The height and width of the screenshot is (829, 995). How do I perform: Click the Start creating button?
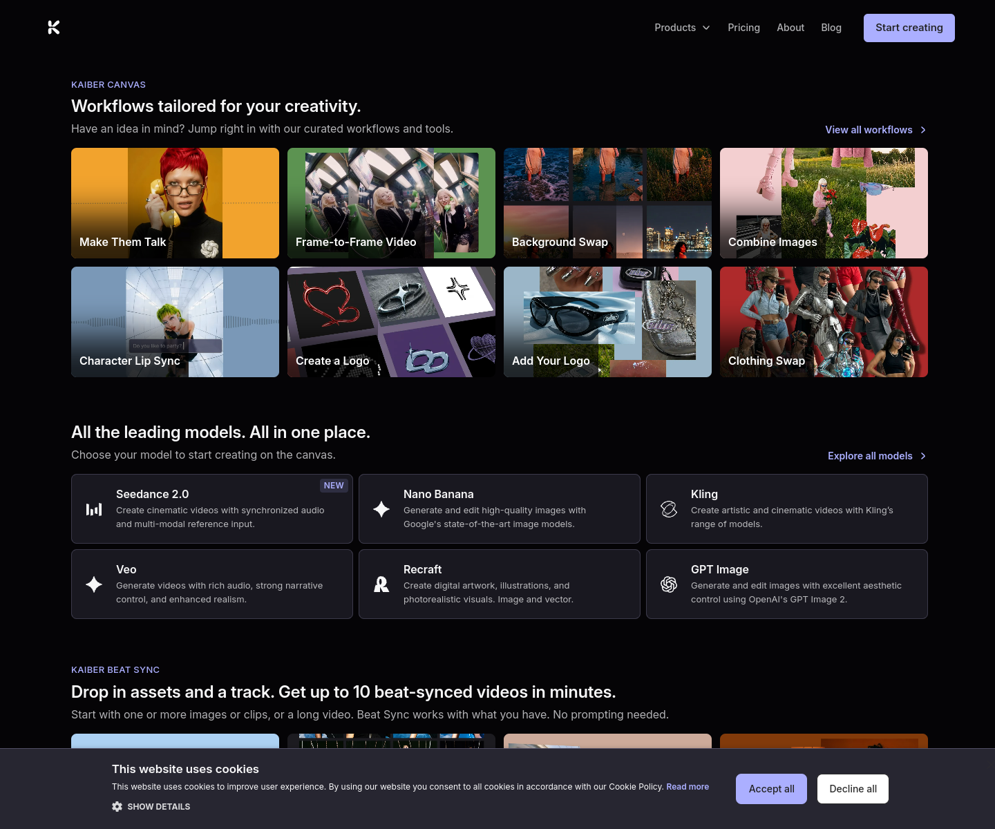click(x=909, y=28)
